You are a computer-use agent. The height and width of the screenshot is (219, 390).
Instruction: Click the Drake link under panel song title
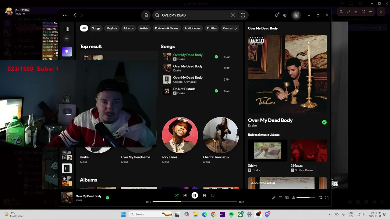[252, 126]
